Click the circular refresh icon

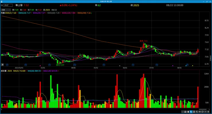(202, 112)
